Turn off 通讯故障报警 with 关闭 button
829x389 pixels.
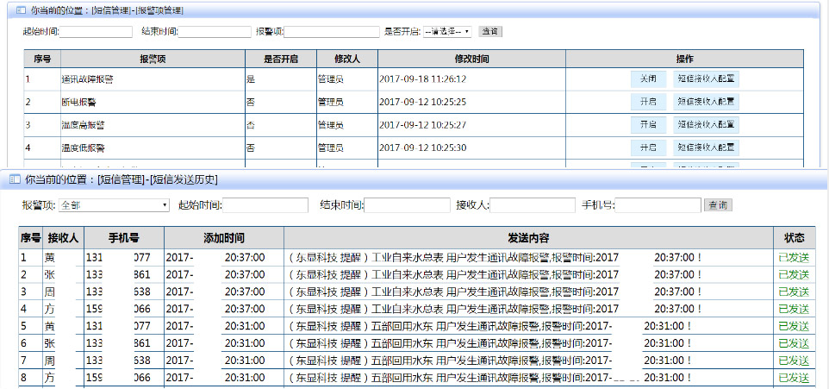tap(648, 78)
